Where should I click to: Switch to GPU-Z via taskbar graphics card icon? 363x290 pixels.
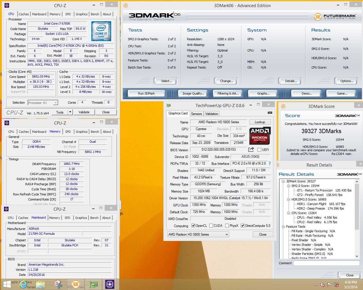point(94,284)
